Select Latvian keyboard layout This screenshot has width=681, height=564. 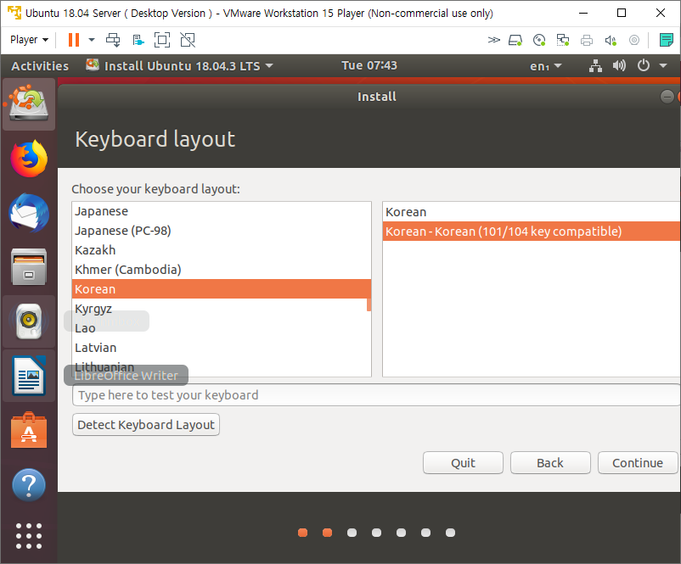(222, 348)
